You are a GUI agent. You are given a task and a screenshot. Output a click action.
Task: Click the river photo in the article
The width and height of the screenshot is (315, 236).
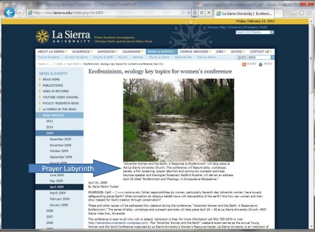click(178, 120)
